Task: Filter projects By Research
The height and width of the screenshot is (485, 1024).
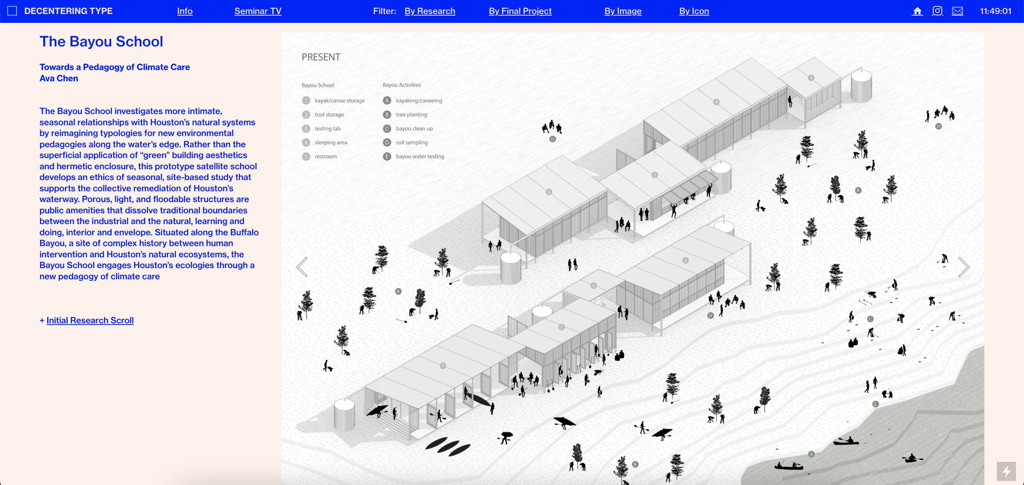Action: tap(430, 11)
